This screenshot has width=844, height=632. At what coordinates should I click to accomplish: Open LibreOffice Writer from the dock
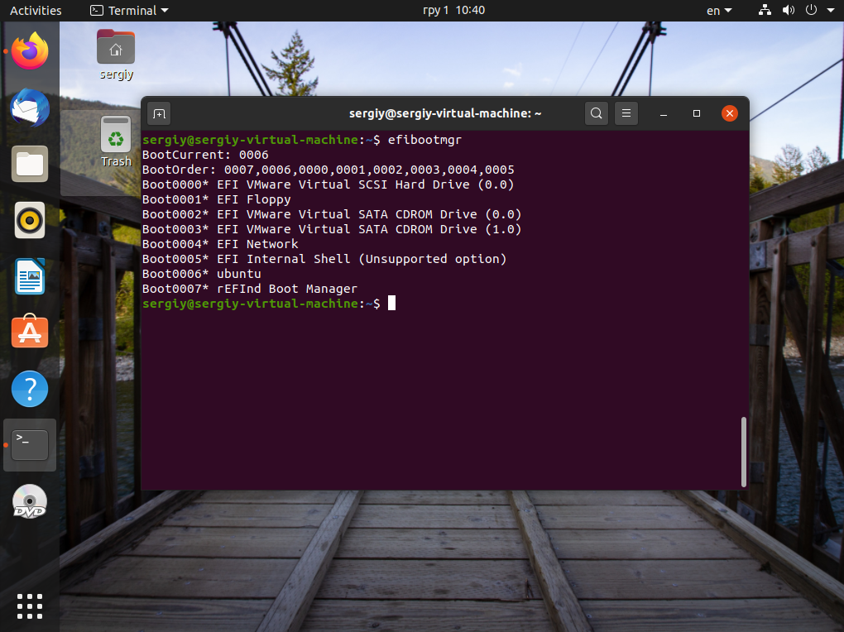point(30,276)
